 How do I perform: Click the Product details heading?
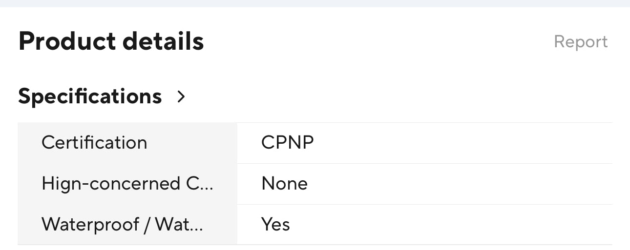(111, 41)
